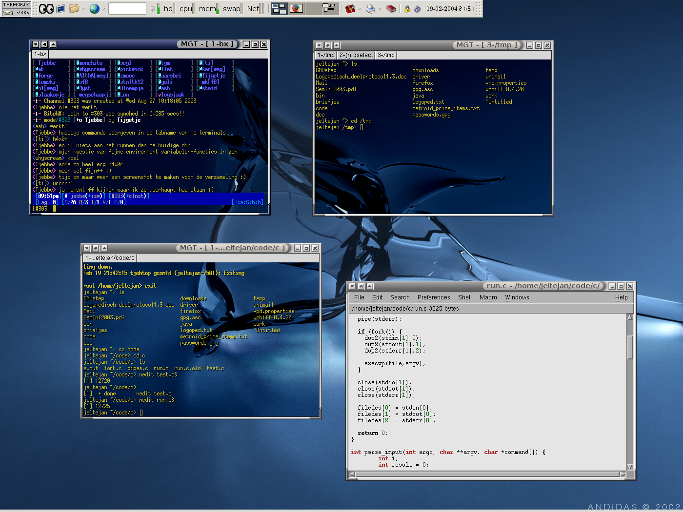Open the folder launcher in the top panel

click(74, 9)
